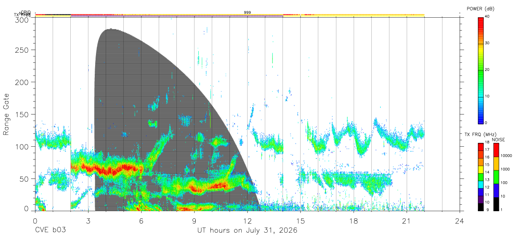Click the red 17–18 segment of TX FRQ scale

[480, 147]
